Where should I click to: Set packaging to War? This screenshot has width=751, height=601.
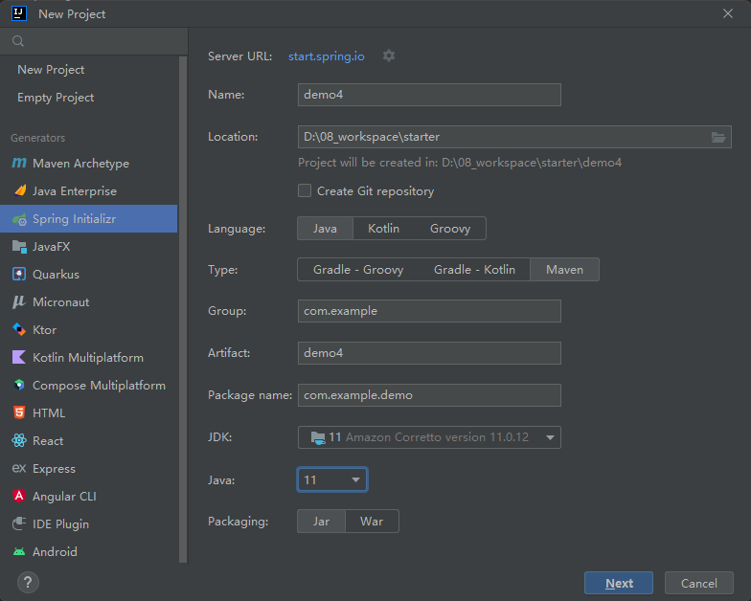pyautogui.click(x=372, y=522)
